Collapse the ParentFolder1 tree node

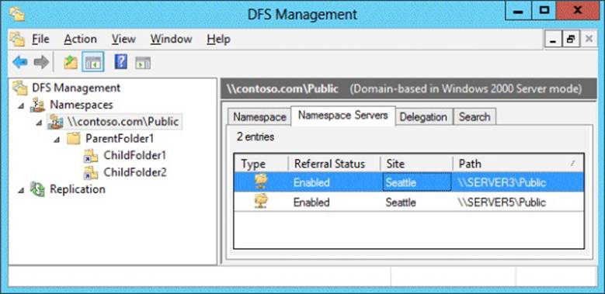tap(57, 140)
